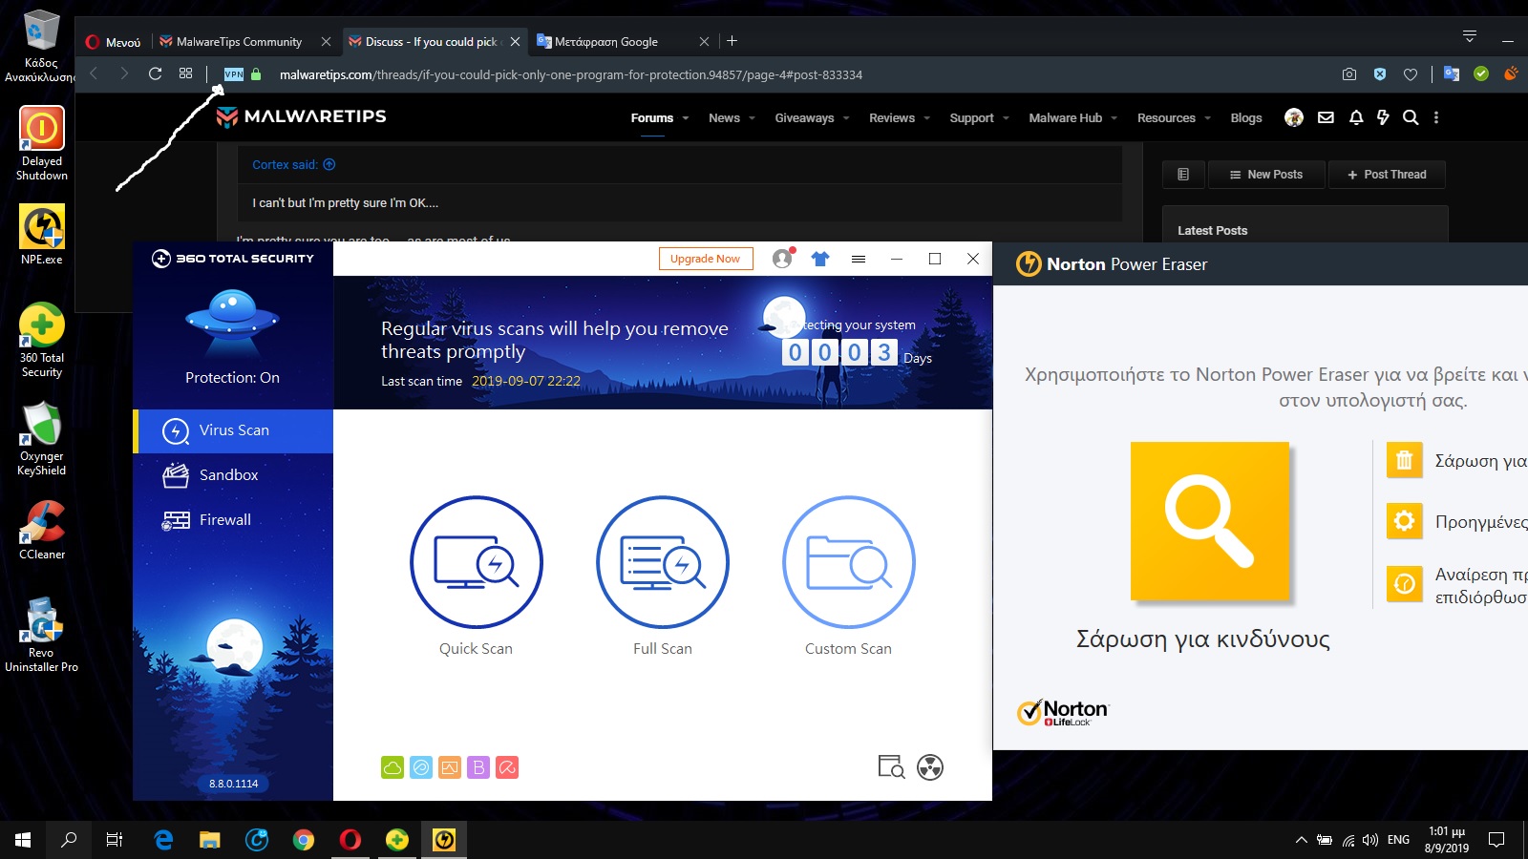Click the green cloud engine icon
This screenshot has width=1528, height=859.
[x=393, y=767]
